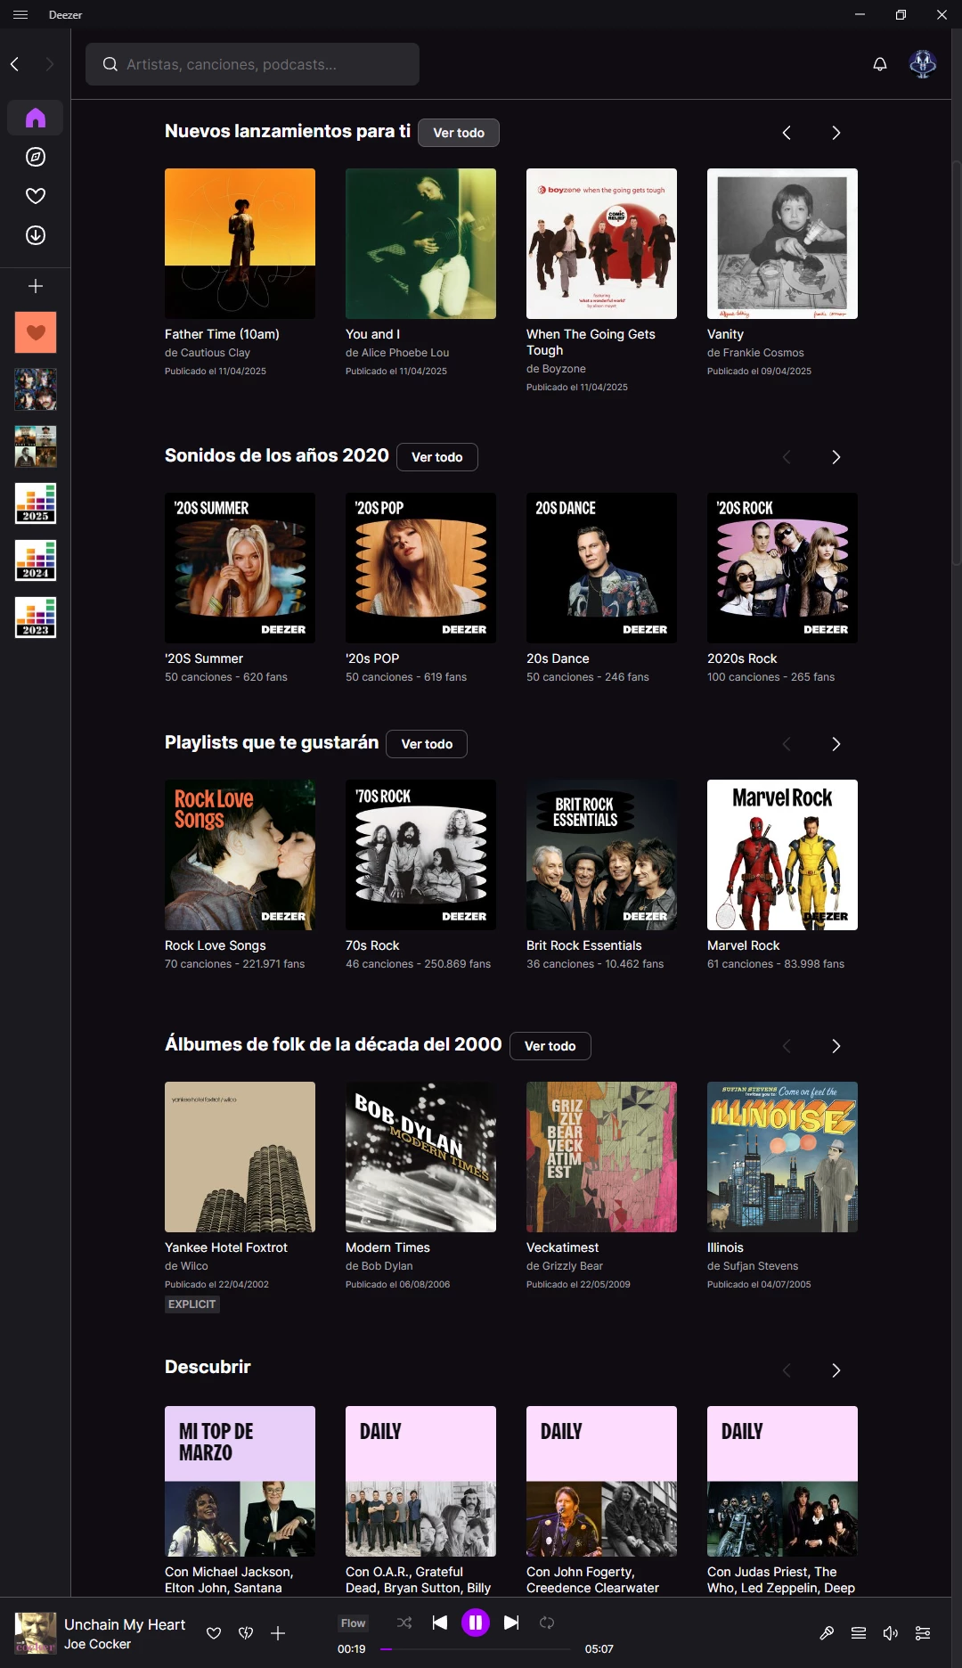Click the plus icon to create playlist
This screenshot has width=962, height=1668.
(36, 286)
